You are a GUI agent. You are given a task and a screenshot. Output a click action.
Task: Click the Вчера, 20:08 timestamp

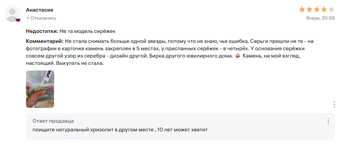pos(320,18)
